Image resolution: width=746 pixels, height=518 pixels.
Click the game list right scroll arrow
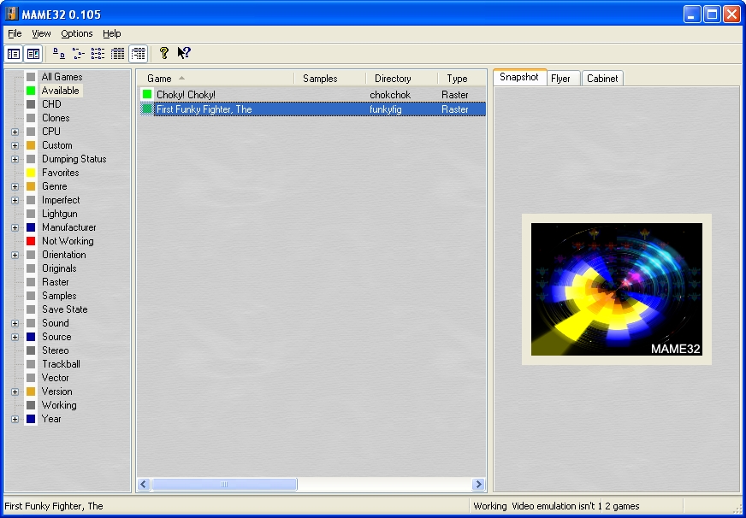coord(478,485)
